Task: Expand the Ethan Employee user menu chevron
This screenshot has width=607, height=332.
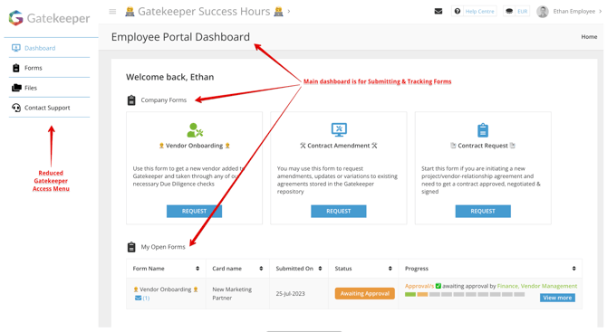Action: coord(601,11)
